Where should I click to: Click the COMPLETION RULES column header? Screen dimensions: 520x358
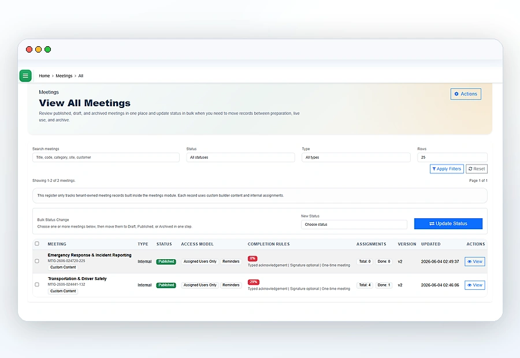269,244
